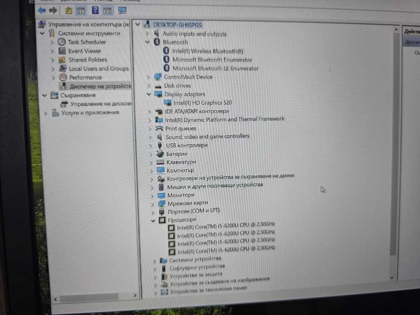The width and height of the screenshot is (420, 315).
Task: Click the Scan for hardware changes monitor icon
Action: point(122,10)
